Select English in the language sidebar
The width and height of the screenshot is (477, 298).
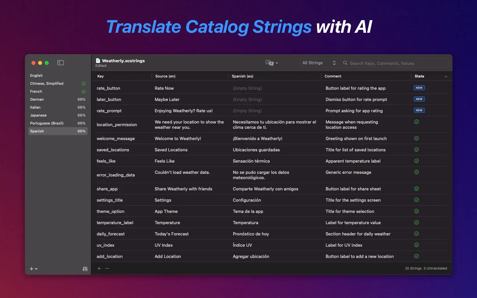[58, 75]
